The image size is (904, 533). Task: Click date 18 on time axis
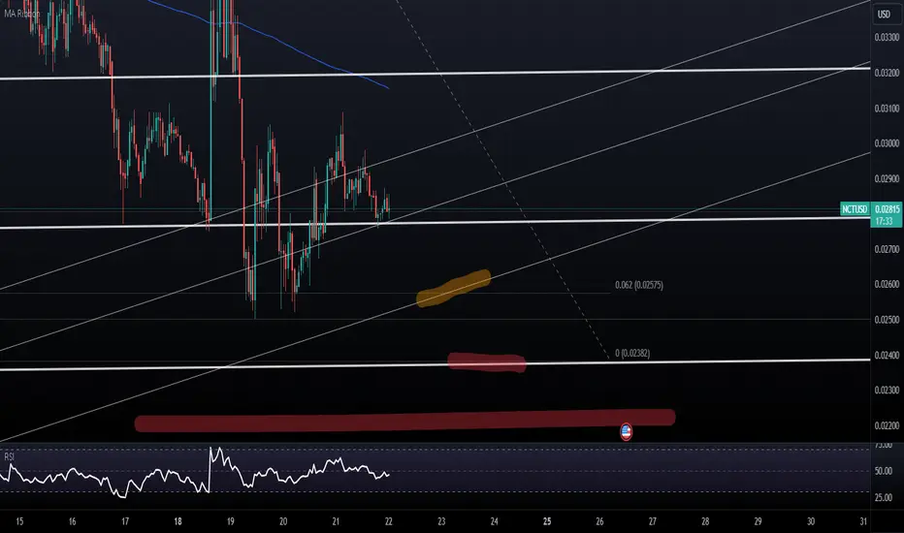click(178, 521)
